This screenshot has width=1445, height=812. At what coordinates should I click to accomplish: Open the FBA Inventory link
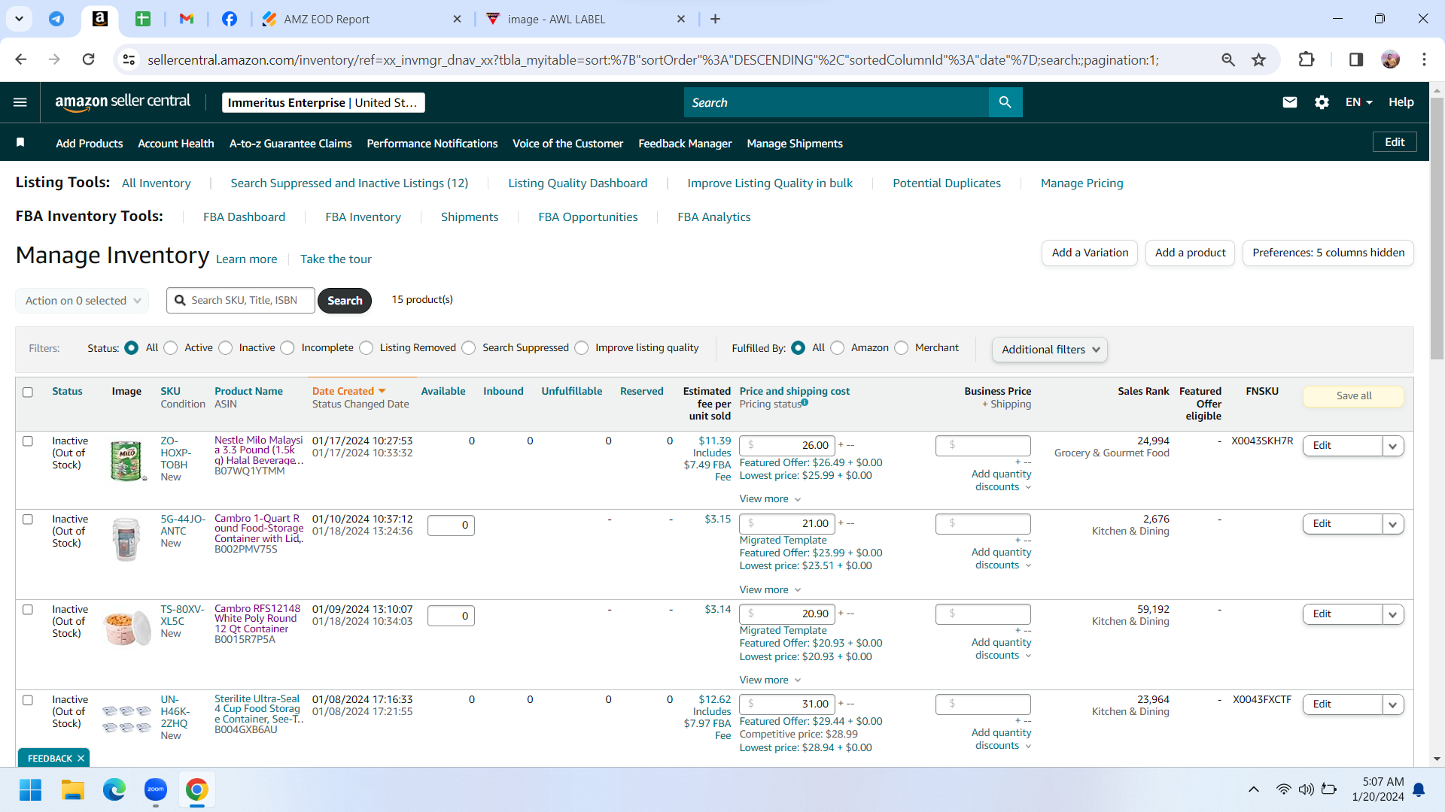pos(363,217)
